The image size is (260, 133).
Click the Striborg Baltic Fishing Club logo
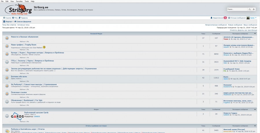[x=18, y=9]
